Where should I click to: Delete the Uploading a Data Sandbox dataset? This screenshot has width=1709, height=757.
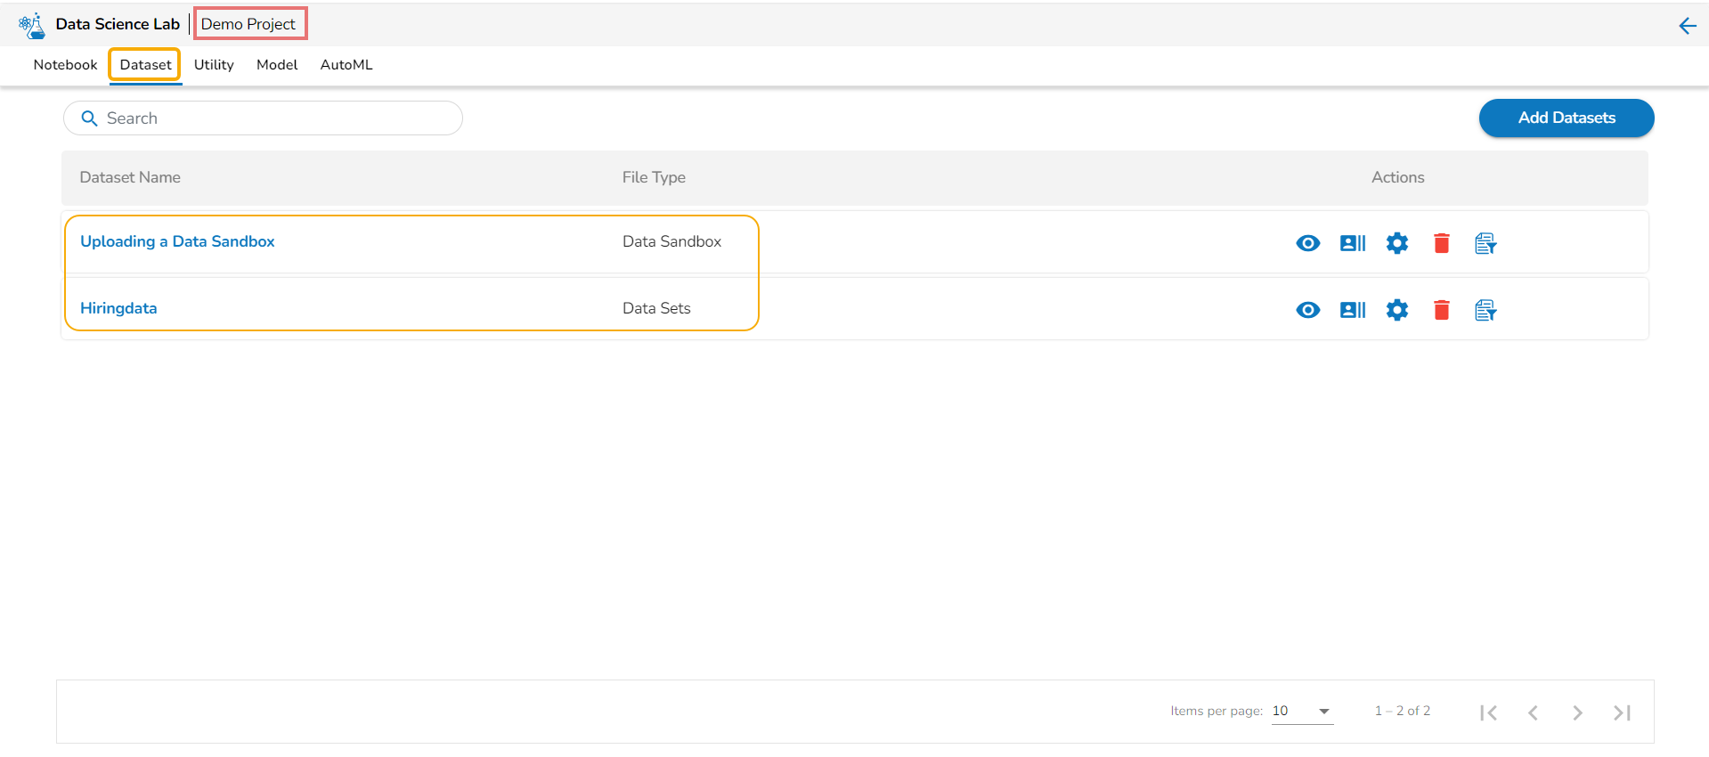[1441, 243]
